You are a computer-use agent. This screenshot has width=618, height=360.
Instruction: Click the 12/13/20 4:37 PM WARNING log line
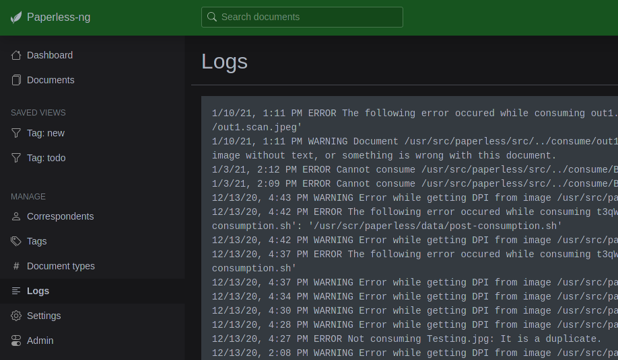click(x=415, y=283)
